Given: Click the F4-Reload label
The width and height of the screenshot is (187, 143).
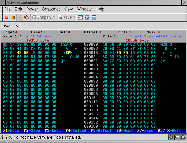Looking at the screenshot, I should point(76,131).
